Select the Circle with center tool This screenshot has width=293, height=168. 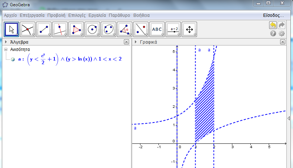point(92,29)
